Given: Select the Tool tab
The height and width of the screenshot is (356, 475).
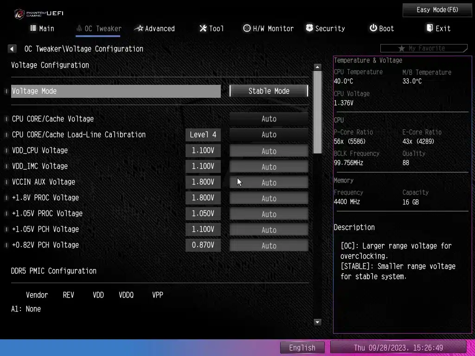Looking at the screenshot, I should tap(212, 29).
